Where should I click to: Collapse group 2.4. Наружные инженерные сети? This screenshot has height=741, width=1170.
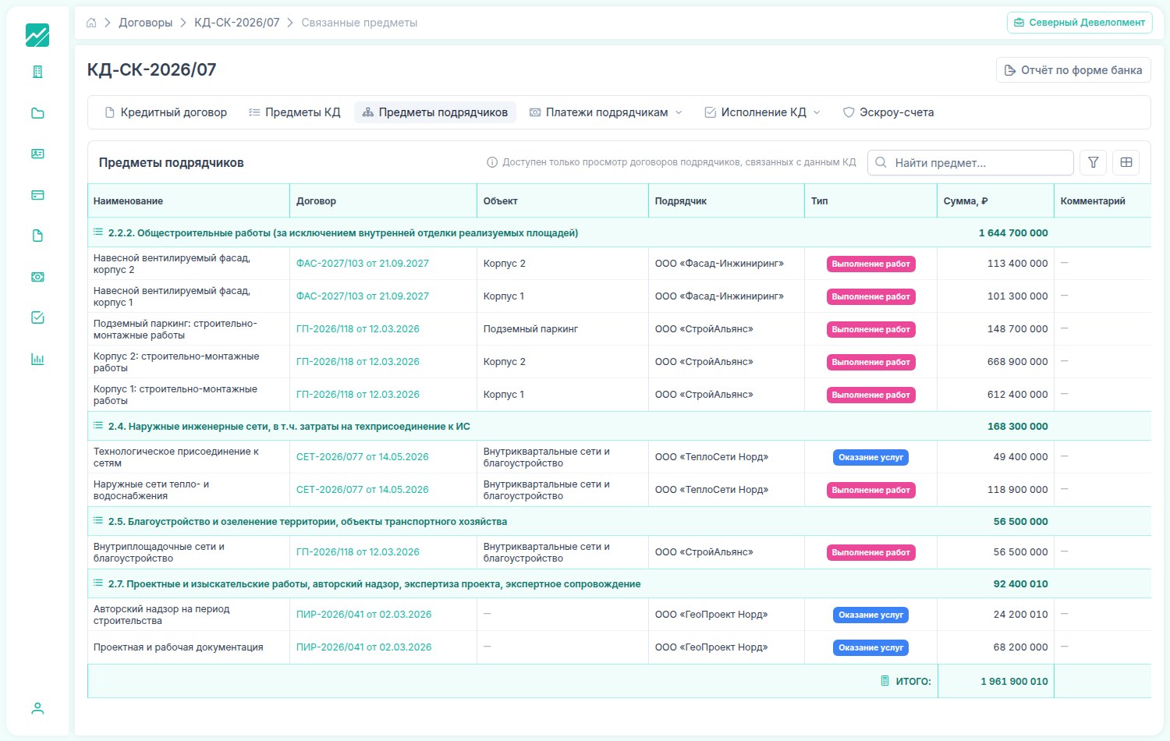pyautogui.click(x=98, y=426)
